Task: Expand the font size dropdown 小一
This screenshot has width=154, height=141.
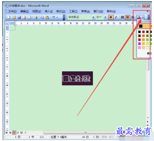Action: coord(105,17)
